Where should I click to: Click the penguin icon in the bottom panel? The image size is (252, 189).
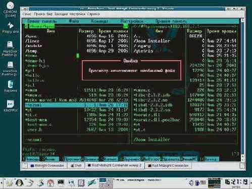19,183
